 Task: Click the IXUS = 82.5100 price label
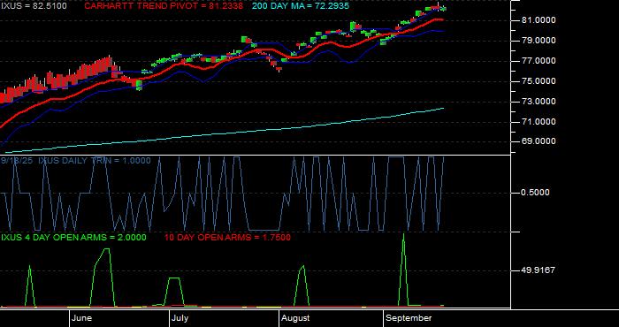[34, 6]
